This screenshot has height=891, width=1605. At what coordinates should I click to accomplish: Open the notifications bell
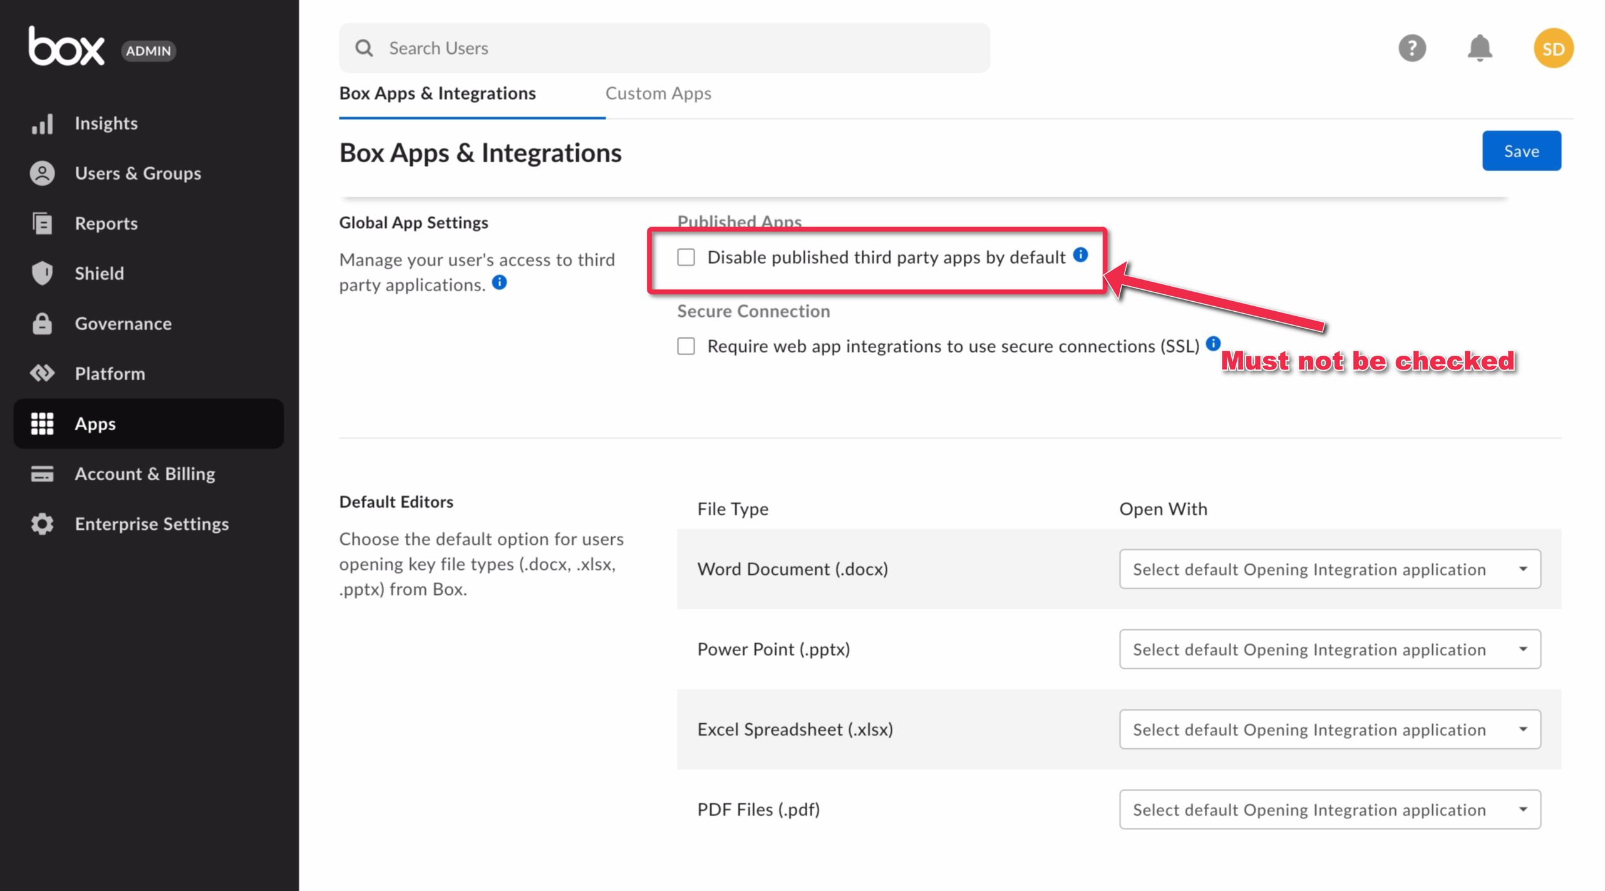coord(1479,48)
